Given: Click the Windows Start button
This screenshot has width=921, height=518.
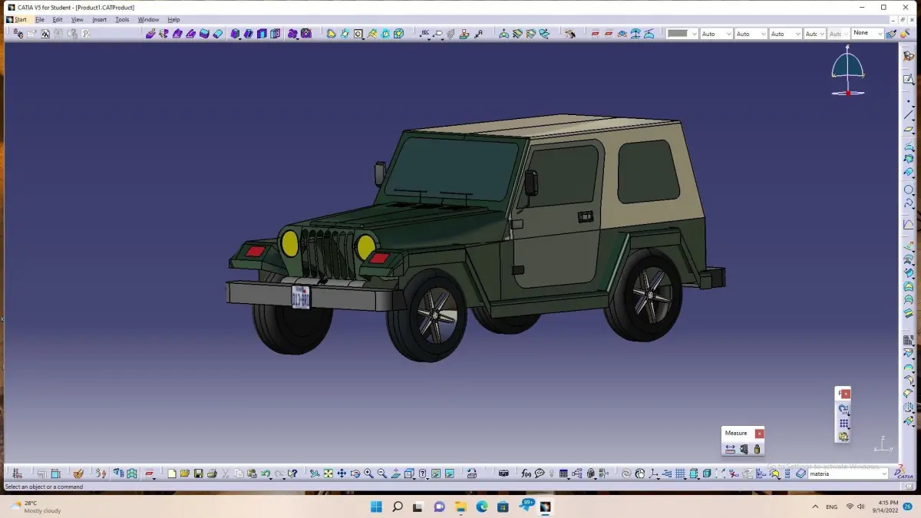Looking at the screenshot, I should point(376,506).
